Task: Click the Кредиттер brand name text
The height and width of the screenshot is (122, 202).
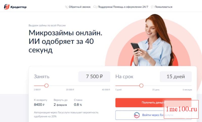Action: coord(18,7)
